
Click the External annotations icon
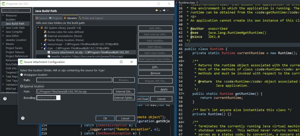45,36
